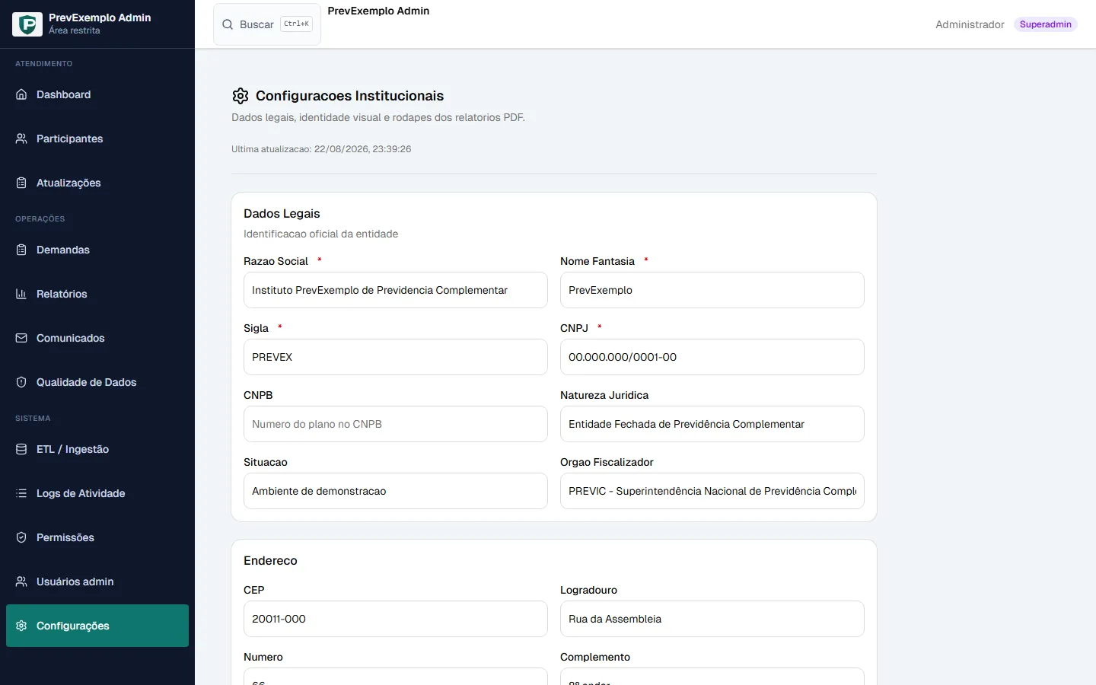Click the Permissões shield check icon
Image resolution: width=1096 pixels, height=685 pixels.
pyautogui.click(x=21, y=537)
